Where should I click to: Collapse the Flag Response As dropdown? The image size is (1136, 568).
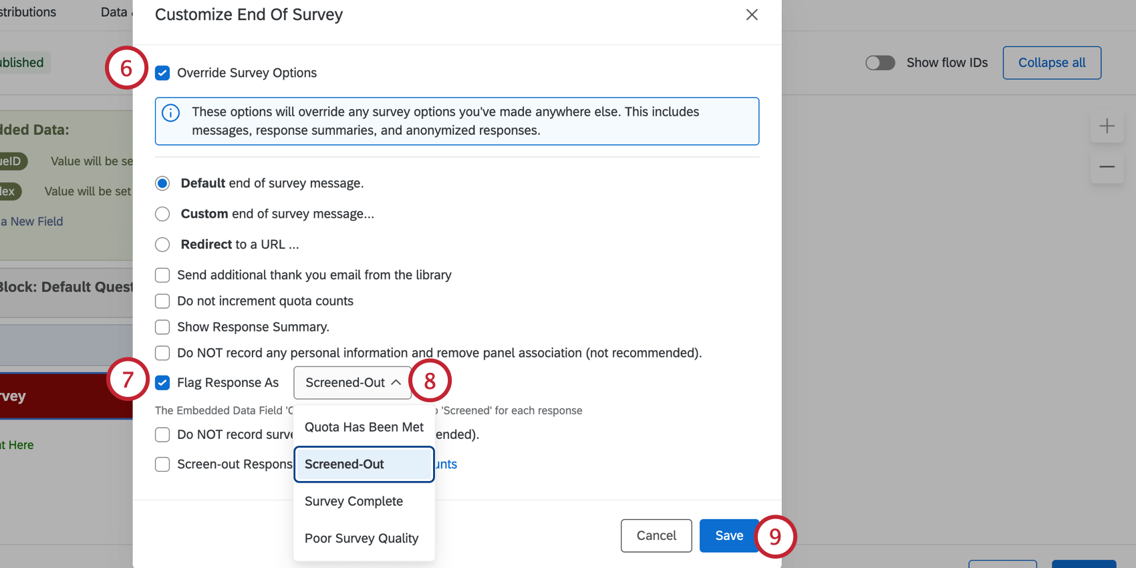click(x=352, y=383)
